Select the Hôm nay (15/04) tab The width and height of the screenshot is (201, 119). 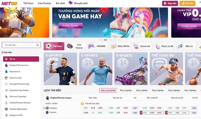pyautogui.click(x=108, y=90)
